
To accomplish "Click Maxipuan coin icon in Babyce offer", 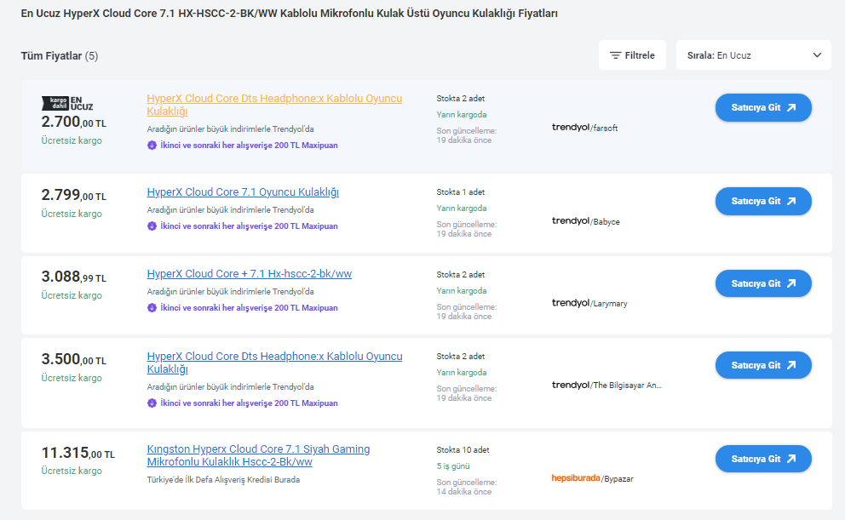I will tap(152, 226).
